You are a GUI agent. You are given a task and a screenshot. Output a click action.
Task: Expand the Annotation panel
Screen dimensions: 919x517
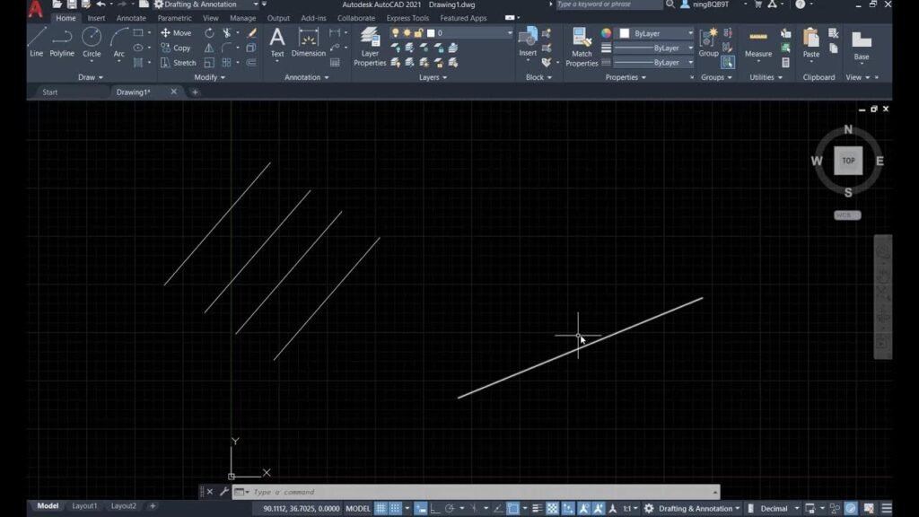click(x=307, y=77)
